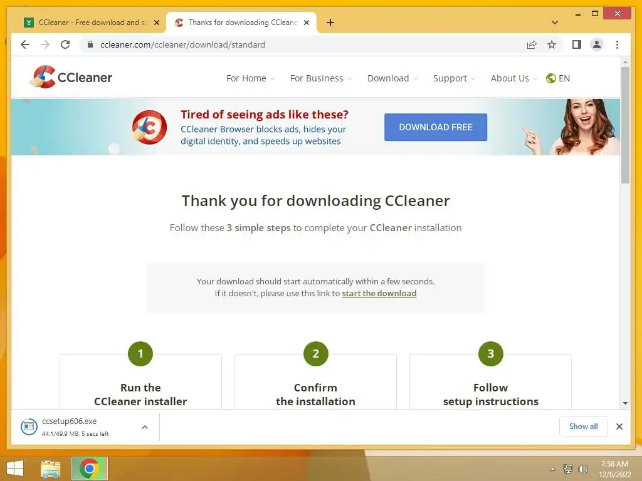642x481 pixels.
Task: Open the Chrome profile avatar
Action: tap(597, 44)
